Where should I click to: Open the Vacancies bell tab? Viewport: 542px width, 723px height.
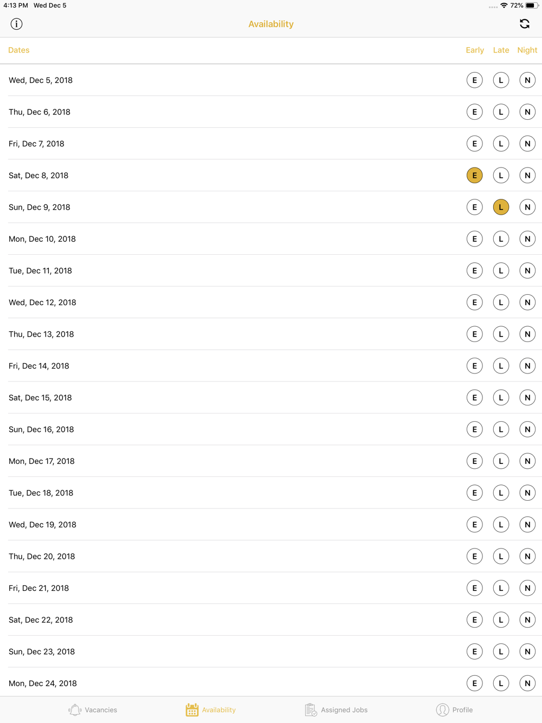click(x=93, y=709)
